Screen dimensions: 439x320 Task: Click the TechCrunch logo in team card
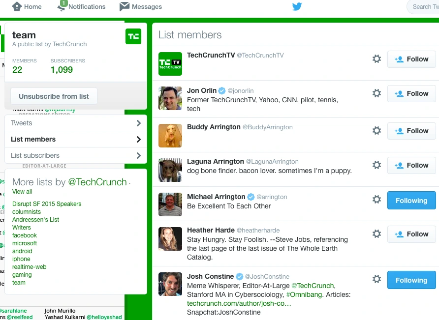point(133,36)
